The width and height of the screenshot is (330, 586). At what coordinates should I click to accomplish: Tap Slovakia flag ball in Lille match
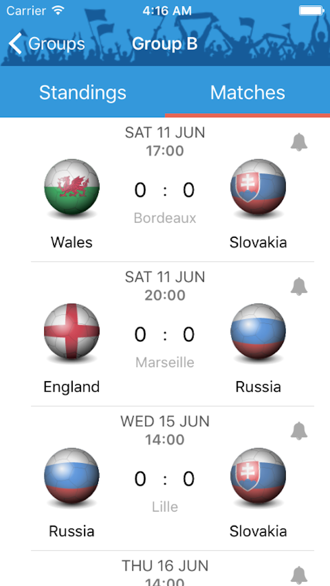[x=258, y=476]
